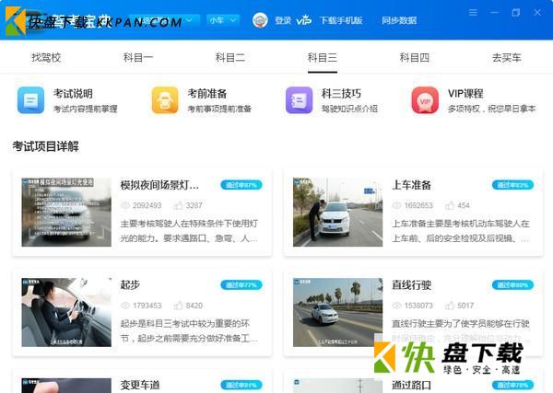Open the region dropdown left of 小车
The image size is (553, 393).
(x=164, y=20)
